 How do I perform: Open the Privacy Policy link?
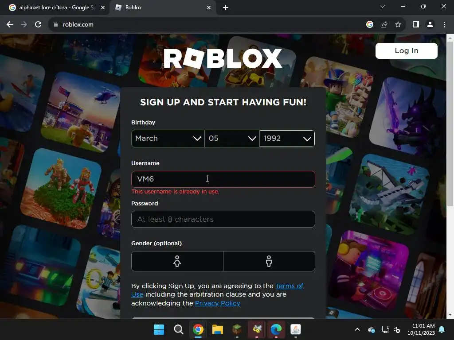pyautogui.click(x=217, y=303)
